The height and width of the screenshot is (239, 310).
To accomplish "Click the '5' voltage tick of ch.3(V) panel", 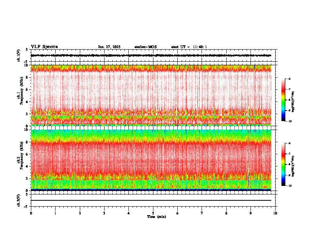I will 27,194.
